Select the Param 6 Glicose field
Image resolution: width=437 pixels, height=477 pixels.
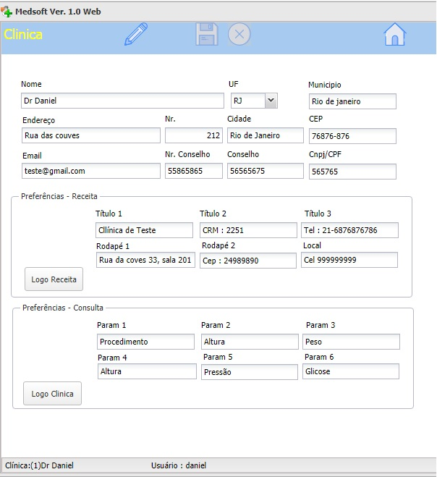(351, 371)
